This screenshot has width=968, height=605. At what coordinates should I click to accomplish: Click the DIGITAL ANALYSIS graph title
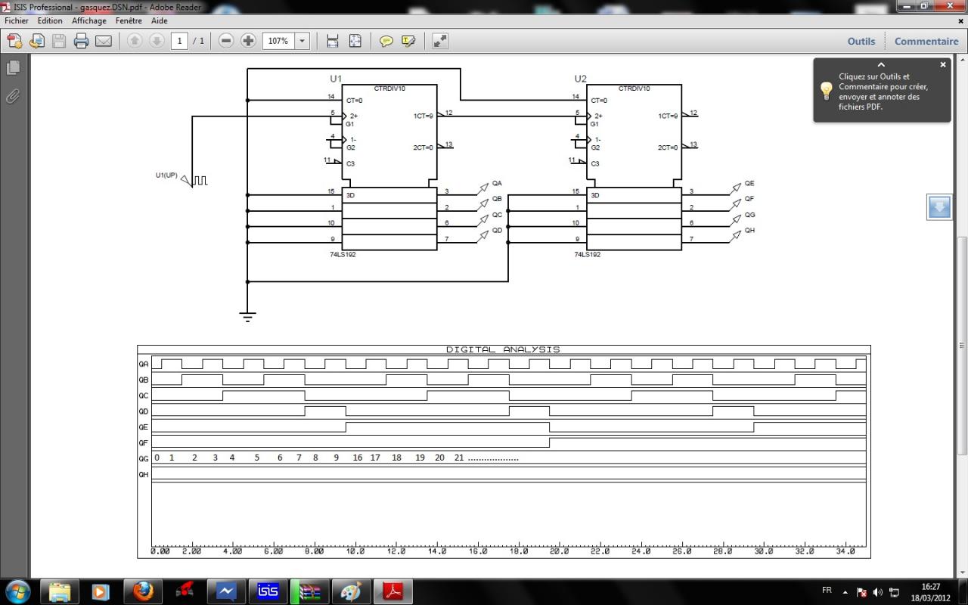pos(503,349)
